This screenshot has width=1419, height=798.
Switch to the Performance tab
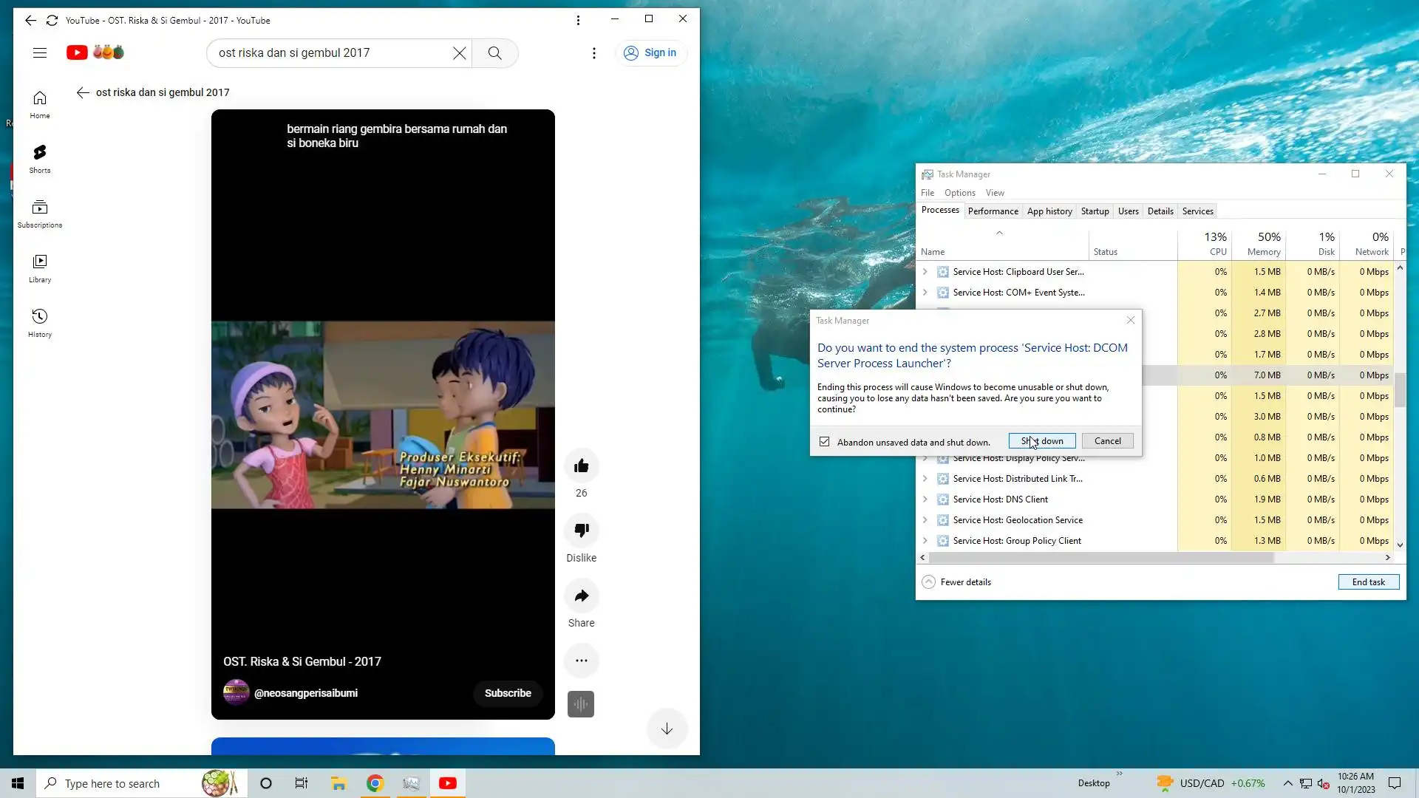(993, 211)
